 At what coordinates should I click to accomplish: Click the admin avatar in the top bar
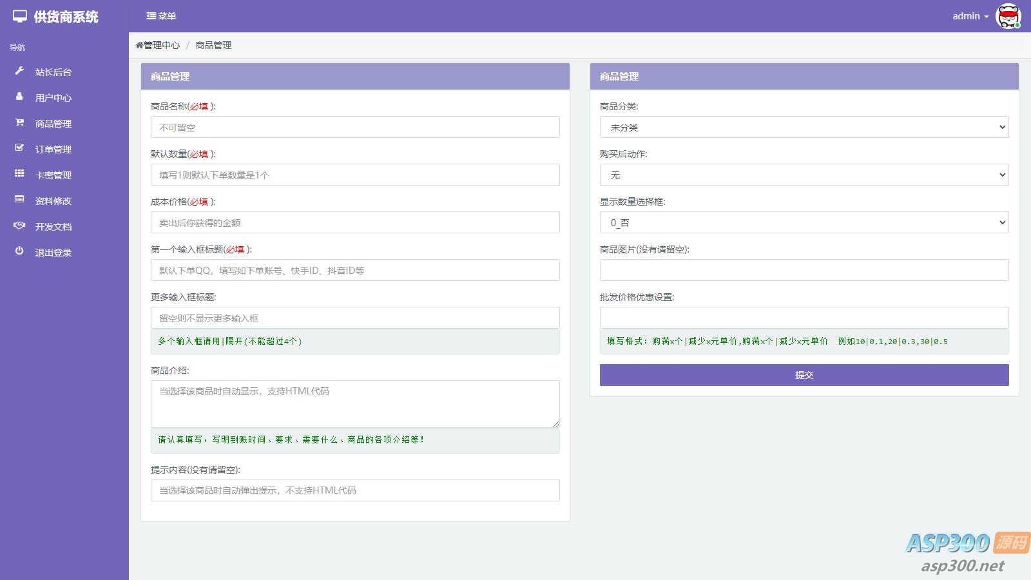click(1009, 16)
